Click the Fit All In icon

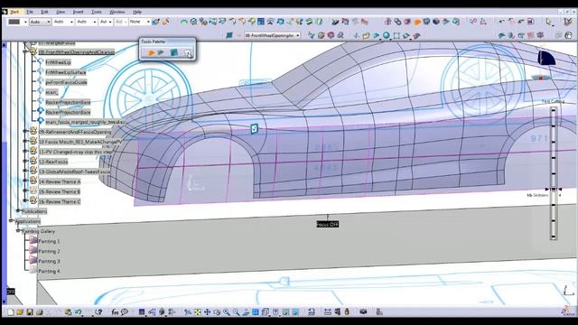(x=198, y=312)
